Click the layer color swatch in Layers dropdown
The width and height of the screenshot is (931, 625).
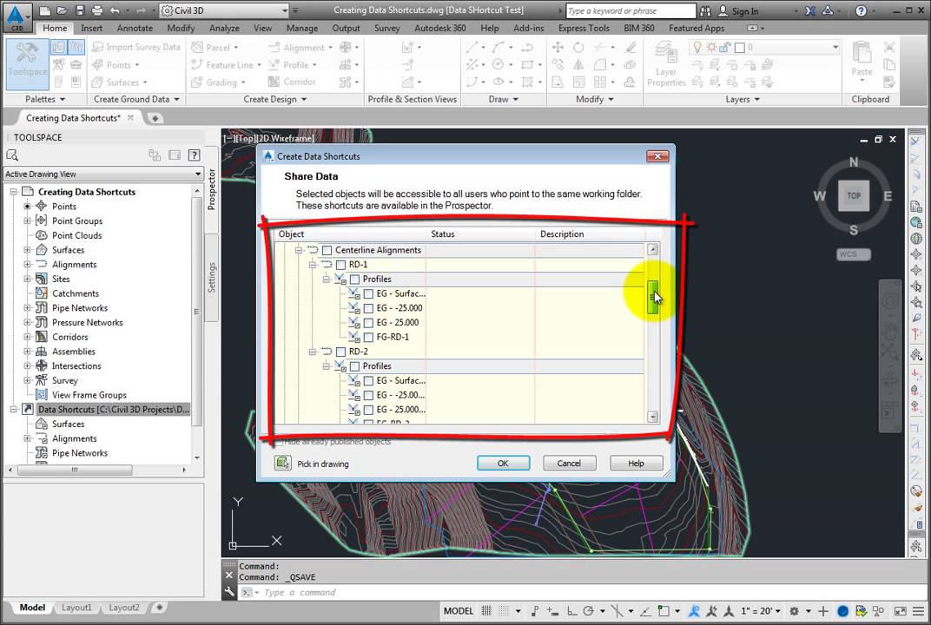(739, 47)
